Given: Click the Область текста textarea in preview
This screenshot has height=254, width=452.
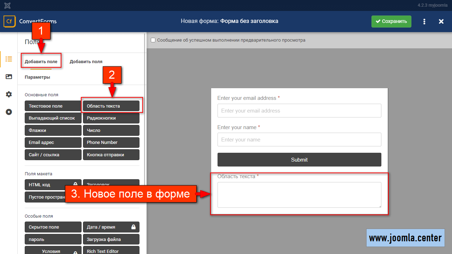Looking at the screenshot, I should point(299,195).
